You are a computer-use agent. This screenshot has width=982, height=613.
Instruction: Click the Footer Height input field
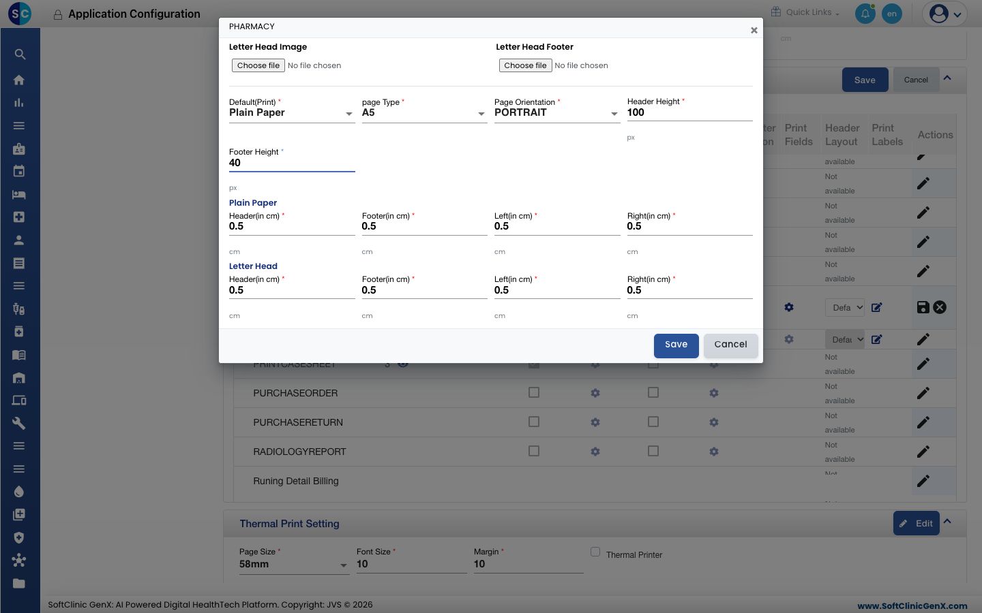[292, 163]
